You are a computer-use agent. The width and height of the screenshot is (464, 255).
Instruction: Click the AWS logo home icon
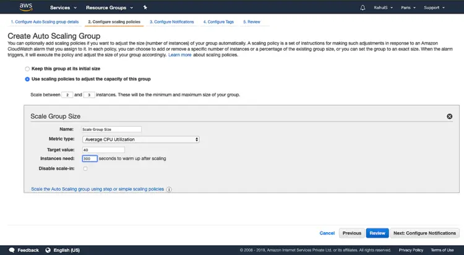(x=25, y=7)
